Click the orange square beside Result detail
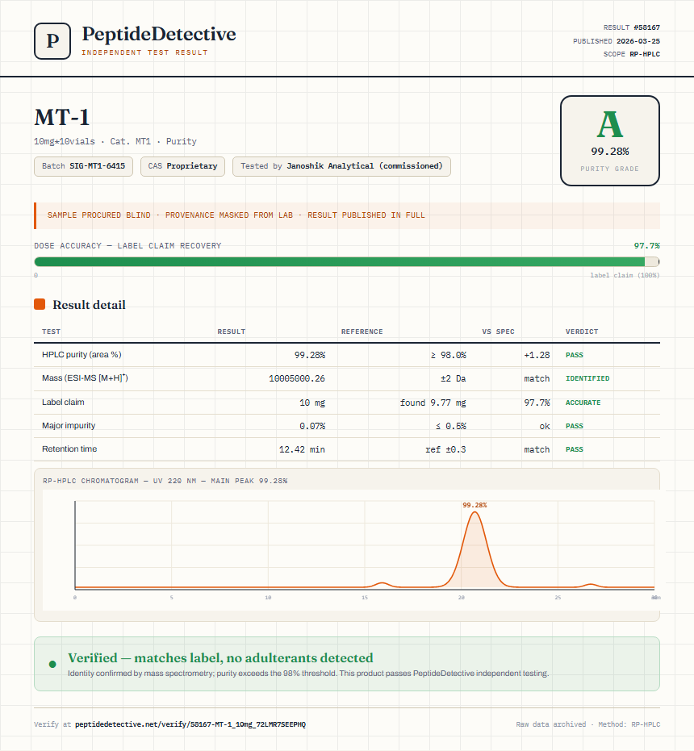The image size is (694, 751). [x=40, y=304]
